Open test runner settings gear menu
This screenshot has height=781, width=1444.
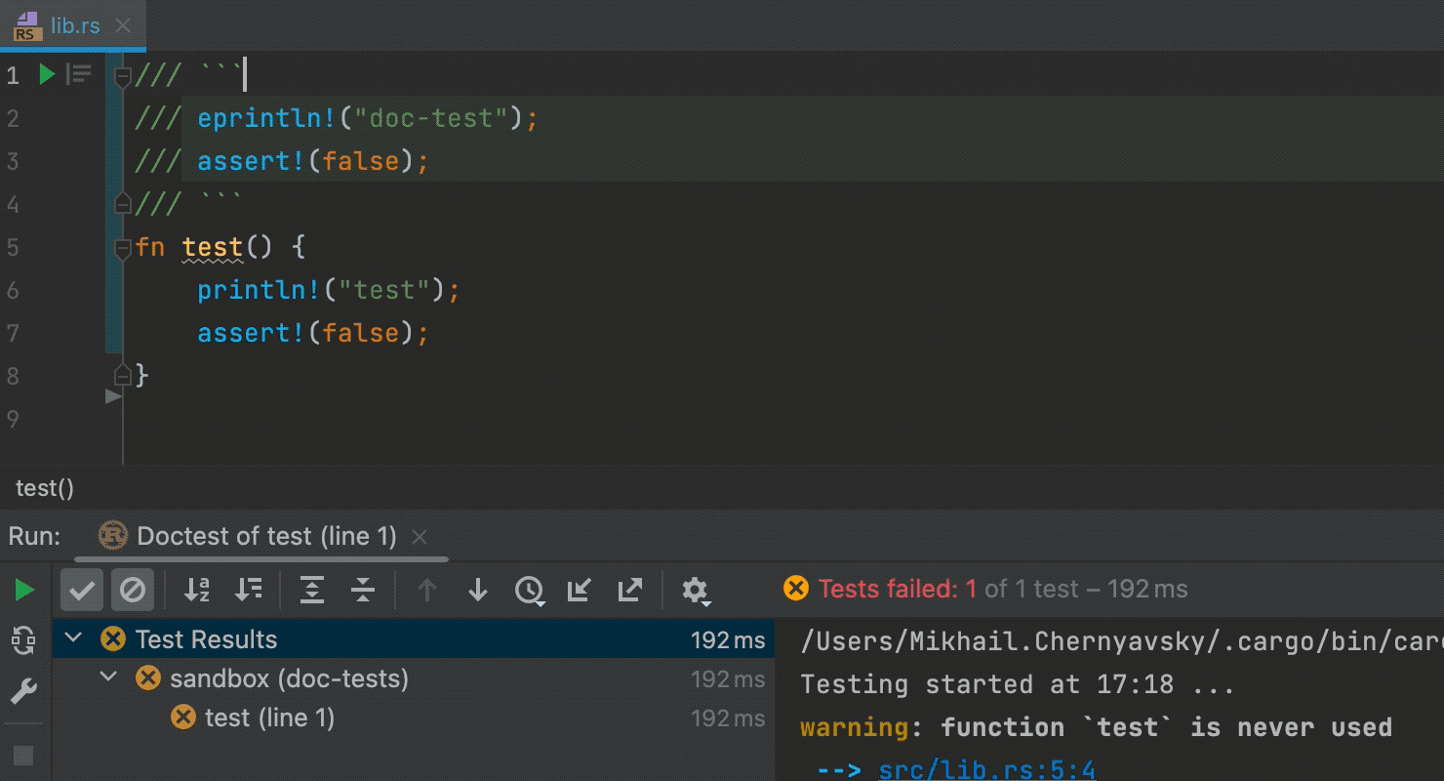click(x=696, y=590)
